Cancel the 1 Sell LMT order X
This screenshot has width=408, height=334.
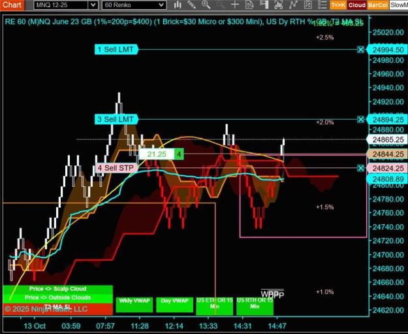click(x=360, y=50)
